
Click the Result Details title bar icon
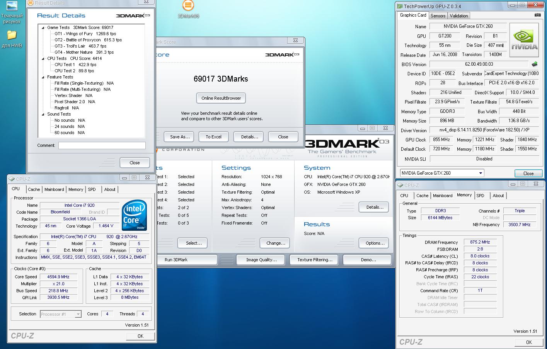tap(30, 3)
